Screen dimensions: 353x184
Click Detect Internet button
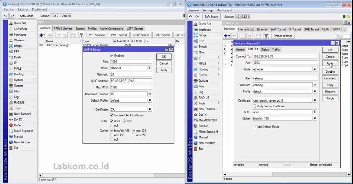282,36
